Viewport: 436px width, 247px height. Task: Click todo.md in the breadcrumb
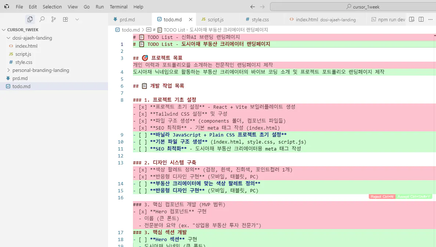point(131,30)
